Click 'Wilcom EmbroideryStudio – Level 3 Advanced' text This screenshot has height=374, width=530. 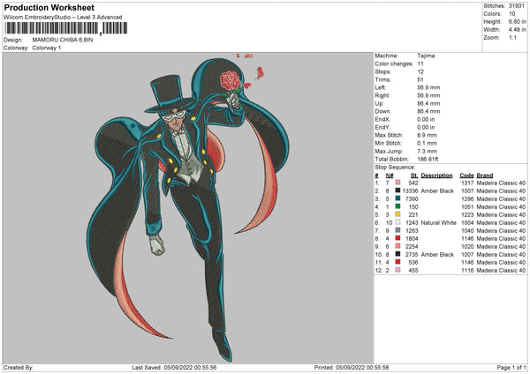point(63,18)
